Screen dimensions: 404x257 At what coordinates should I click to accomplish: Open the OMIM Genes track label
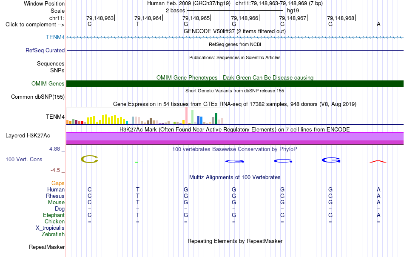click(48, 84)
